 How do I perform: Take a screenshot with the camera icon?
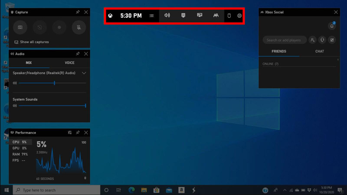[20, 27]
